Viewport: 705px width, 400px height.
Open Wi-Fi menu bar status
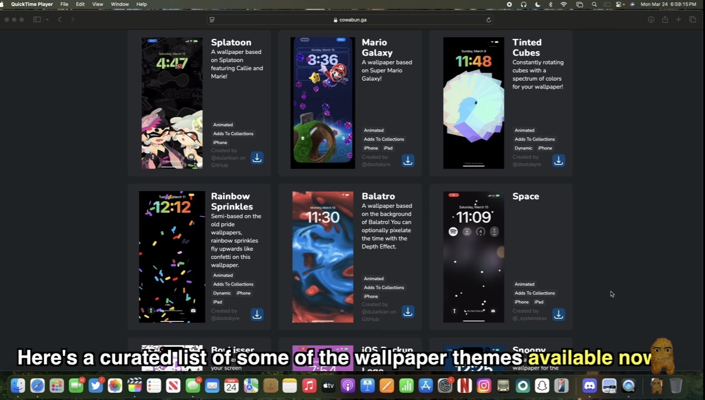pos(564,4)
